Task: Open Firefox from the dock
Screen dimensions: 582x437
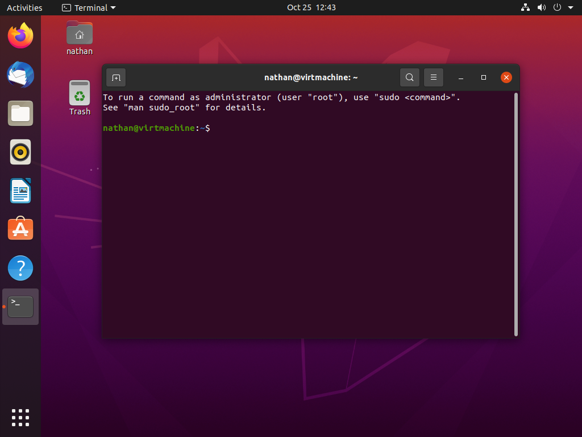Action: (20, 35)
